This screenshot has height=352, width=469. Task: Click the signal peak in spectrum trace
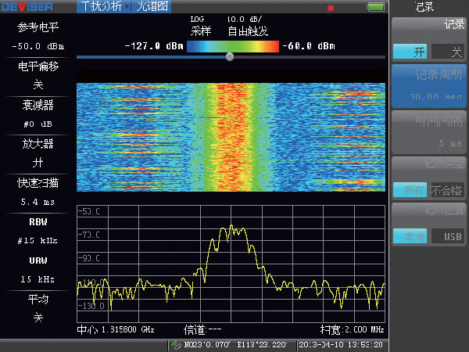pyautogui.click(x=231, y=228)
